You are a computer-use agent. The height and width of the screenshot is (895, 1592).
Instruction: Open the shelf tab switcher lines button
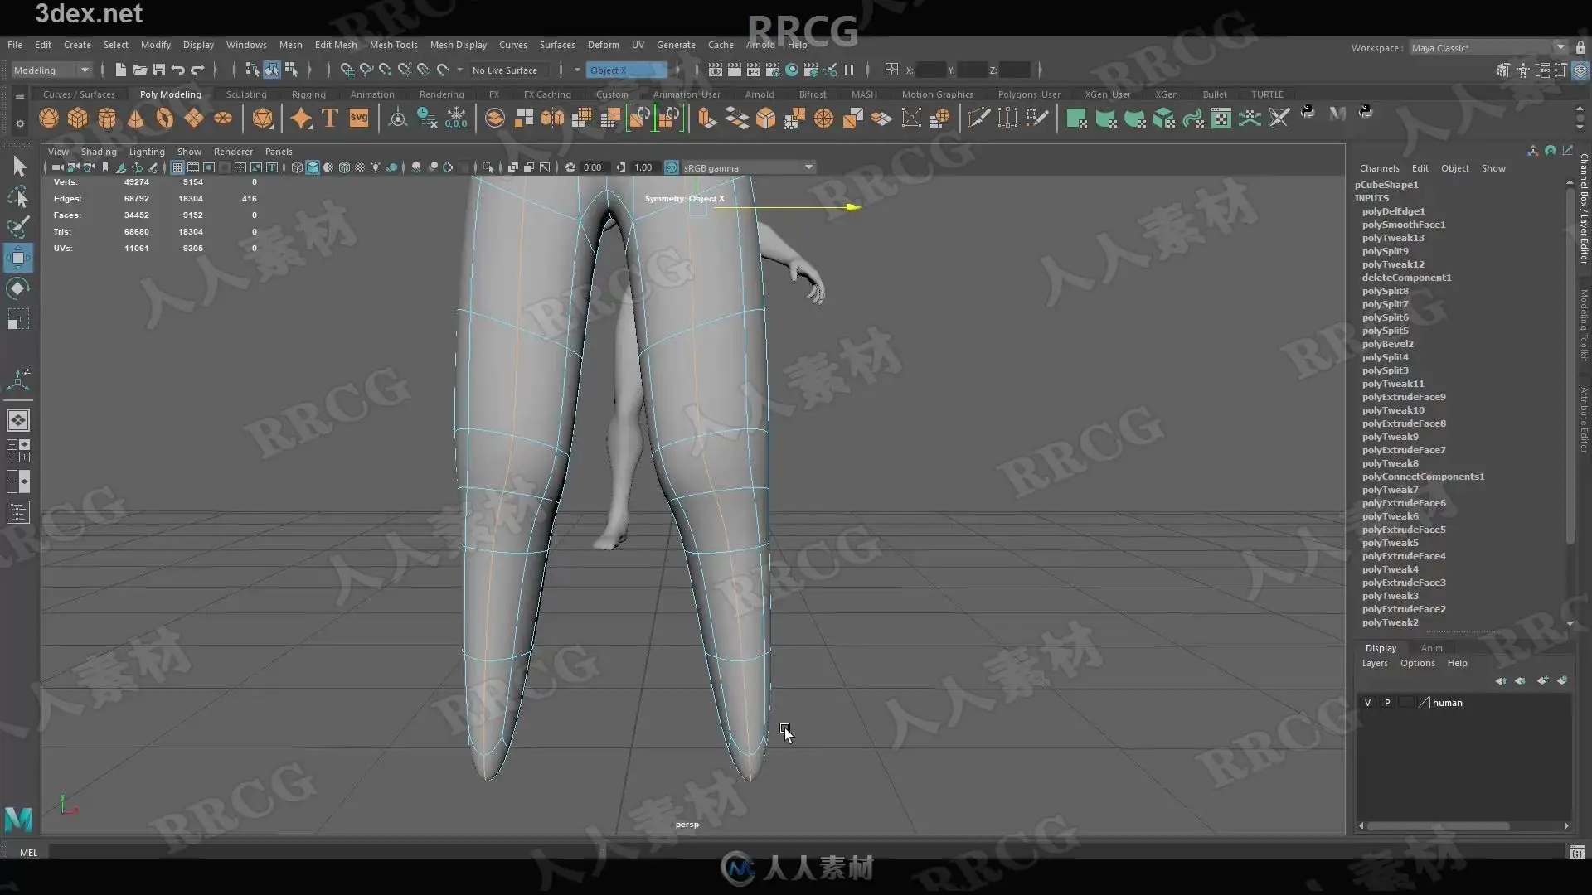coord(20,96)
